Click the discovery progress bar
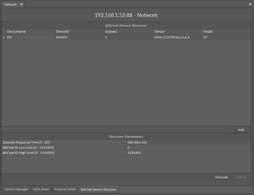This screenshot has height=195, width=254. coord(107,177)
